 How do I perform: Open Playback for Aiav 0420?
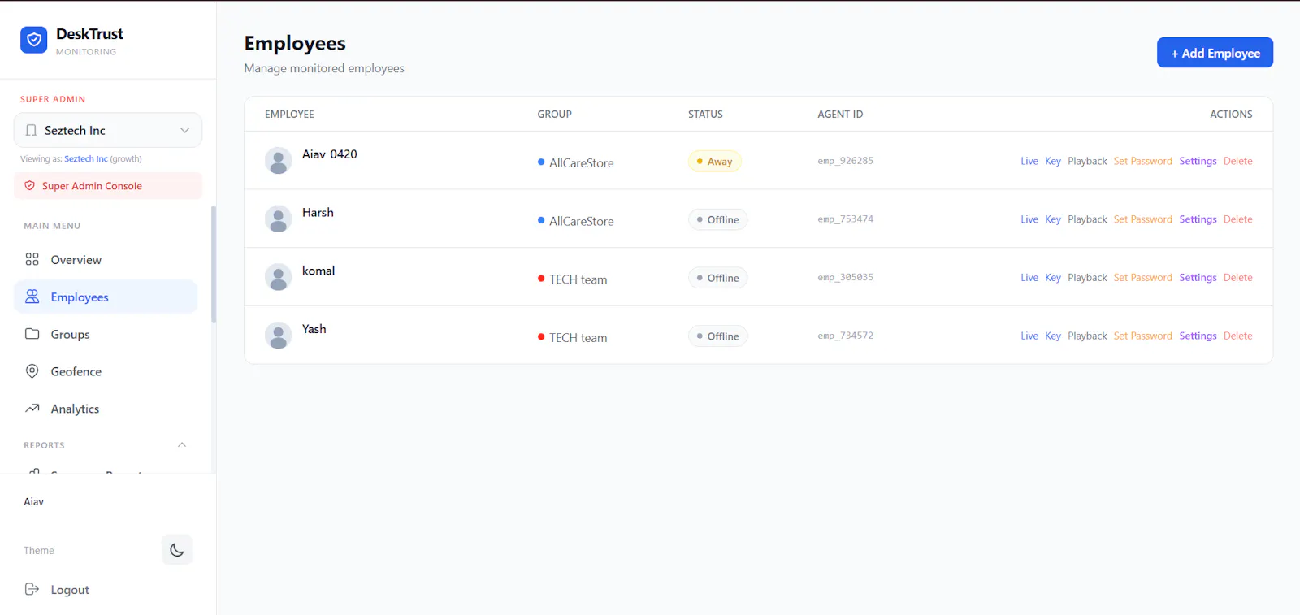(1087, 161)
